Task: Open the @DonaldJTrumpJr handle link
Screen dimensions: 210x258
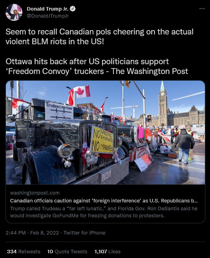Action: click(x=47, y=16)
